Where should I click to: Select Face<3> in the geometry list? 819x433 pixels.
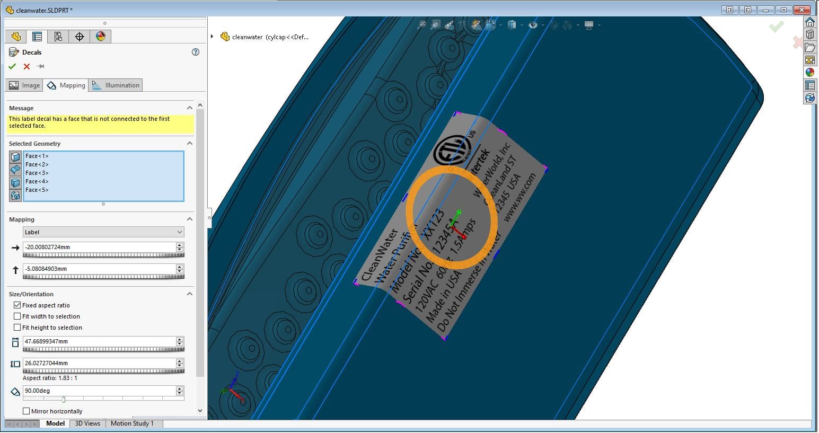[x=37, y=173]
